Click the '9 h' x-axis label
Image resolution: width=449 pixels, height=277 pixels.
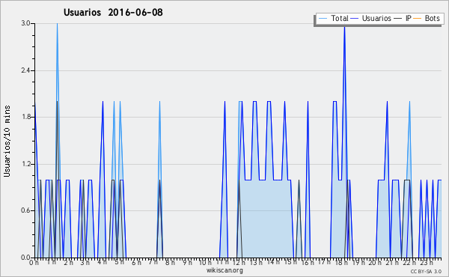[x=187, y=262]
